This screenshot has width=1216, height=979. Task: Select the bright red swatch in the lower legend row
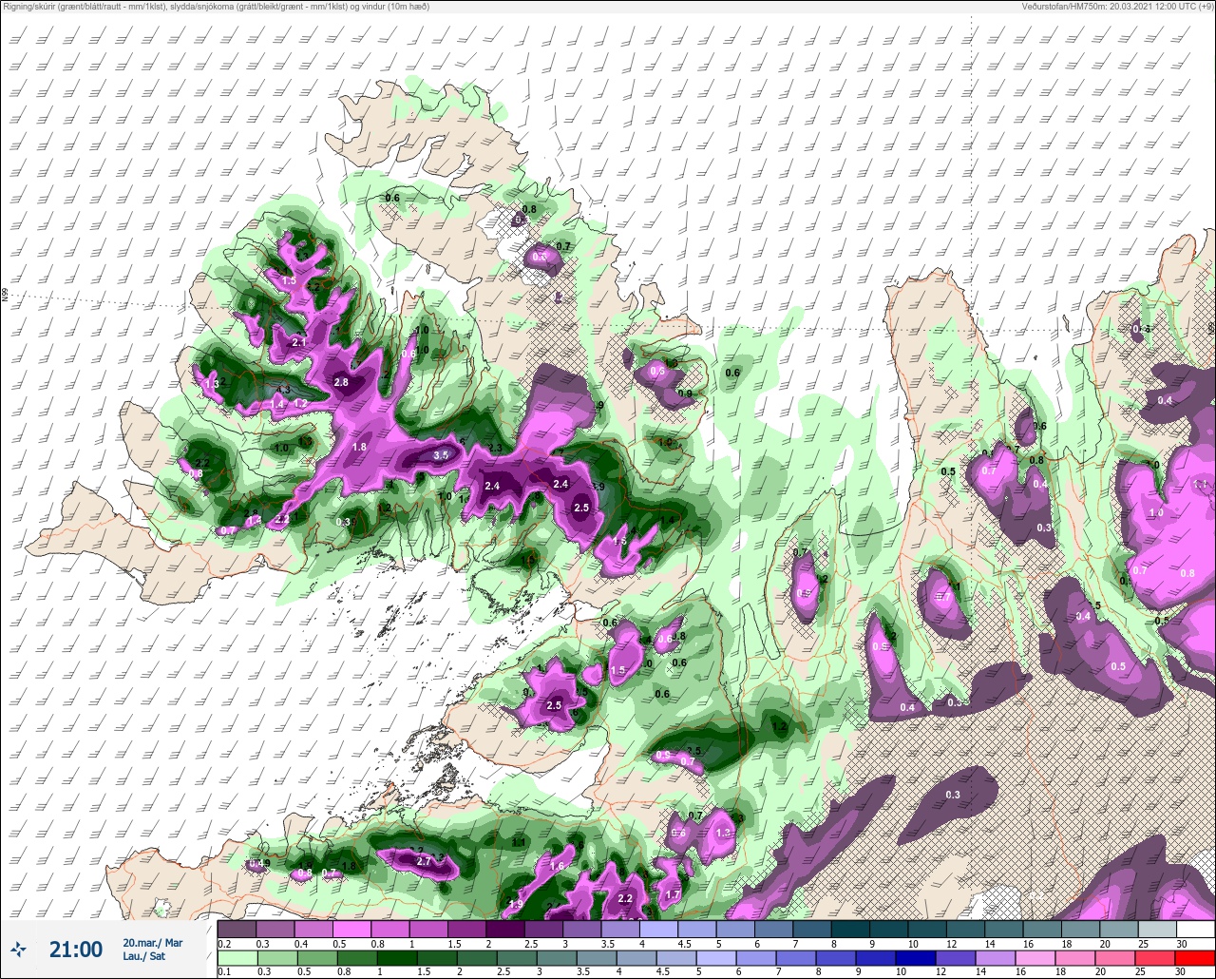point(1195,958)
